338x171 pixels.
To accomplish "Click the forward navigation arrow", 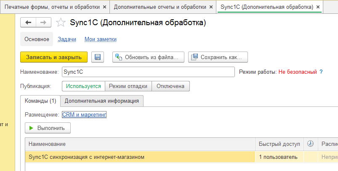I will pyautogui.click(x=42, y=23).
